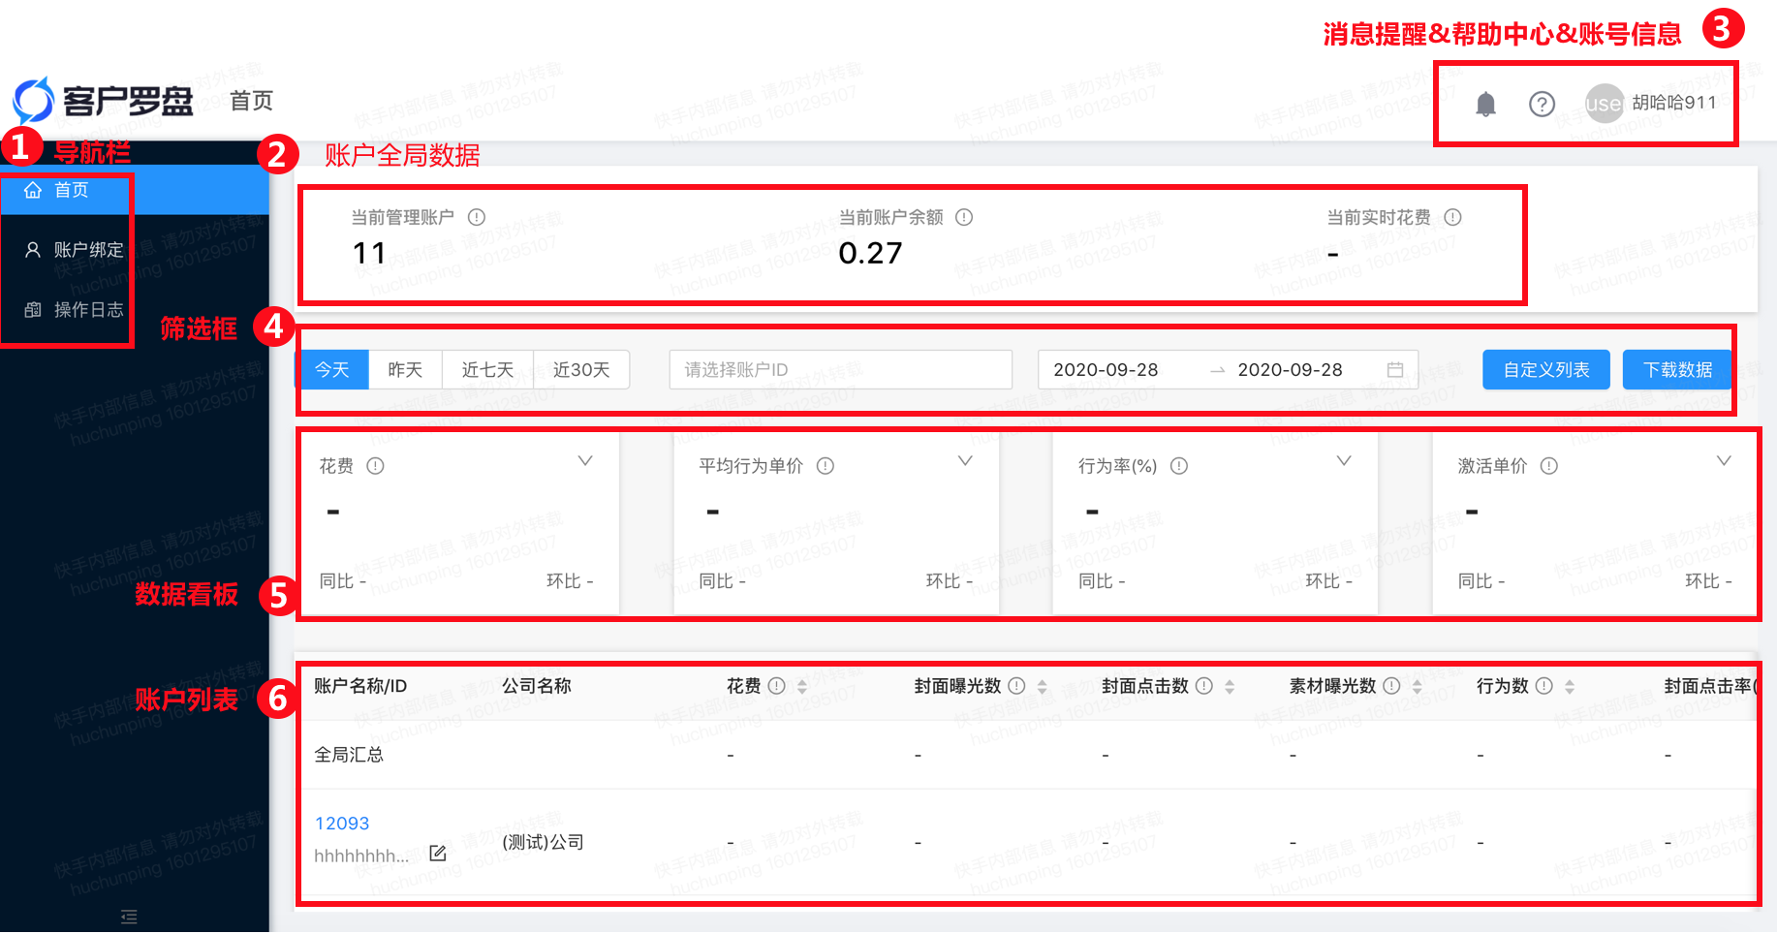This screenshot has width=1777, height=934.
Task: Click the user avatar for 胡哈哈911
Action: click(1604, 104)
